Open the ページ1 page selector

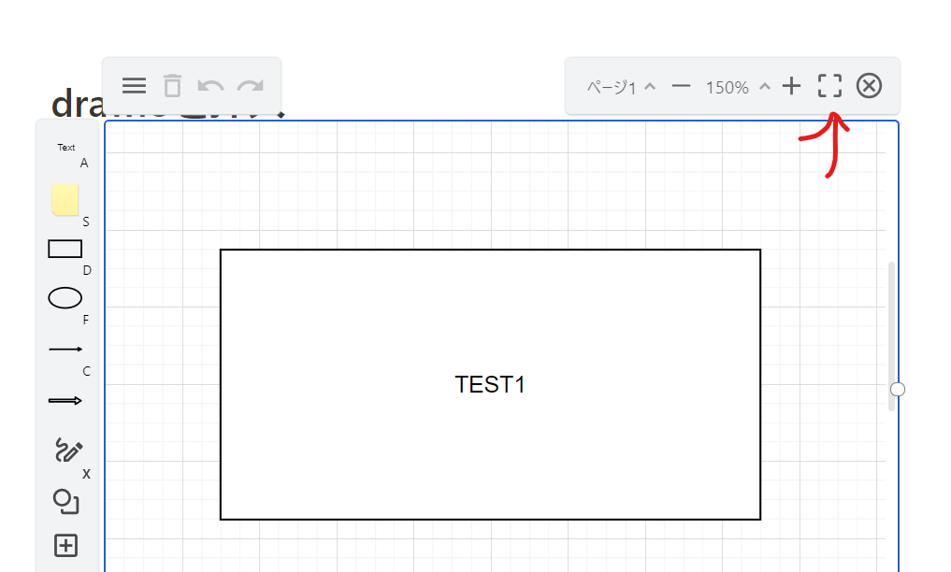point(621,87)
